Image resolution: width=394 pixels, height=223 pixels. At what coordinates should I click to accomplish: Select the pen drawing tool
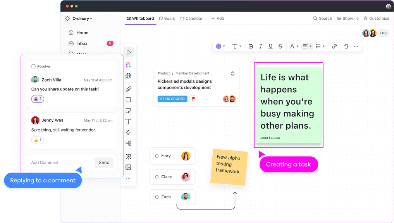point(128,89)
